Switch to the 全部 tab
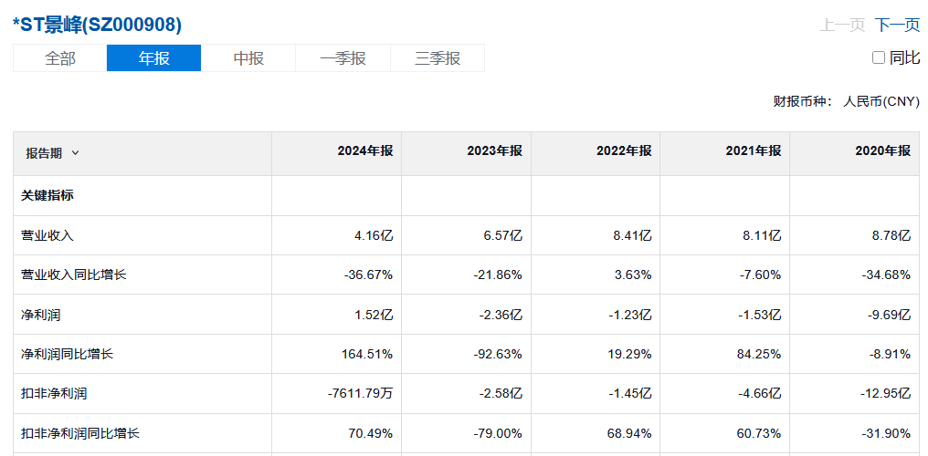 click(x=60, y=58)
